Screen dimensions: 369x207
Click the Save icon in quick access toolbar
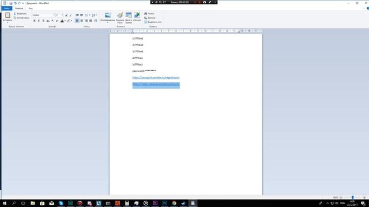click(x=10, y=3)
